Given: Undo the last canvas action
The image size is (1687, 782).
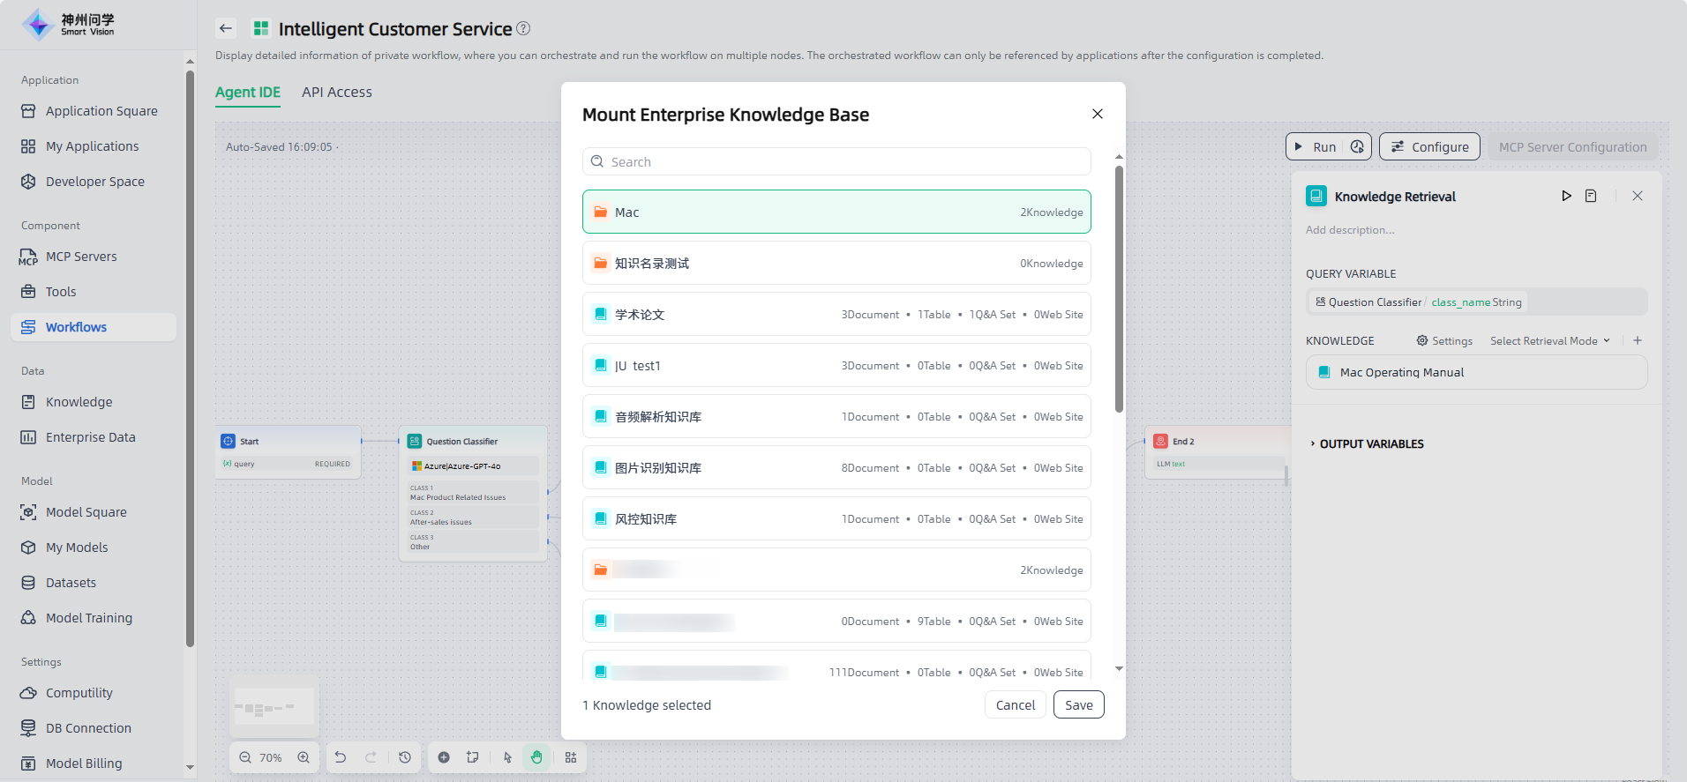Looking at the screenshot, I should click(x=341, y=757).
